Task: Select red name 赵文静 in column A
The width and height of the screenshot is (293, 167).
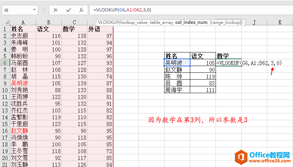Action: [x=23, y=131]
